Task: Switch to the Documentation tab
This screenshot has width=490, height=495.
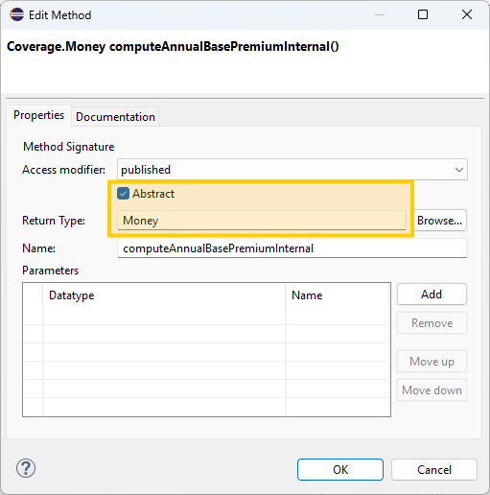Action: point(115,117)
